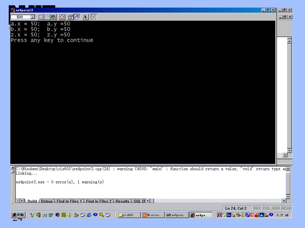
Task: Click the READ status bar indicator
Action: point(287,208)
